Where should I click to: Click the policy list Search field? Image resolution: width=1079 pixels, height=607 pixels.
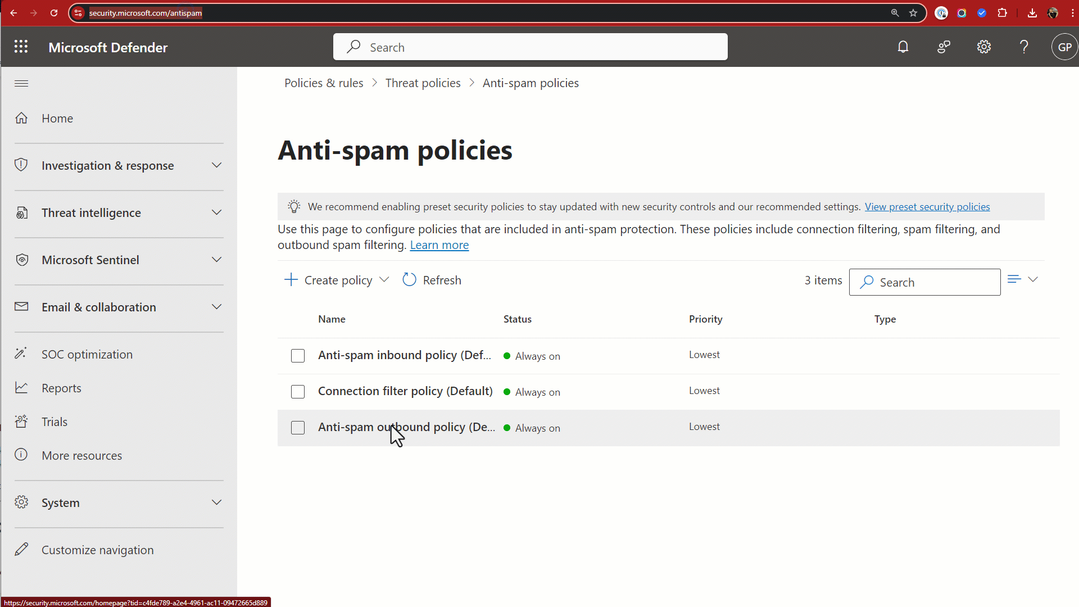(x=933, y=282)
